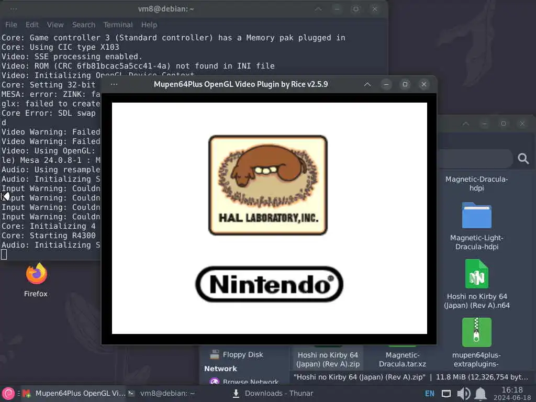Select Hoshi no Kirby 64 (Japan) (Rev A).zip

[x=328, y=359]
